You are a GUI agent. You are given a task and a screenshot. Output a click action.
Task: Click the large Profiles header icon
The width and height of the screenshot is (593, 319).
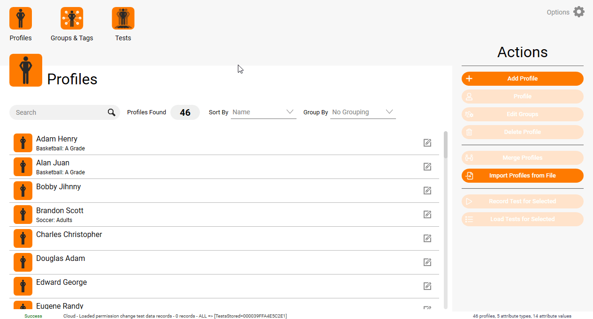pyautogui.click(x=26, y=70)
